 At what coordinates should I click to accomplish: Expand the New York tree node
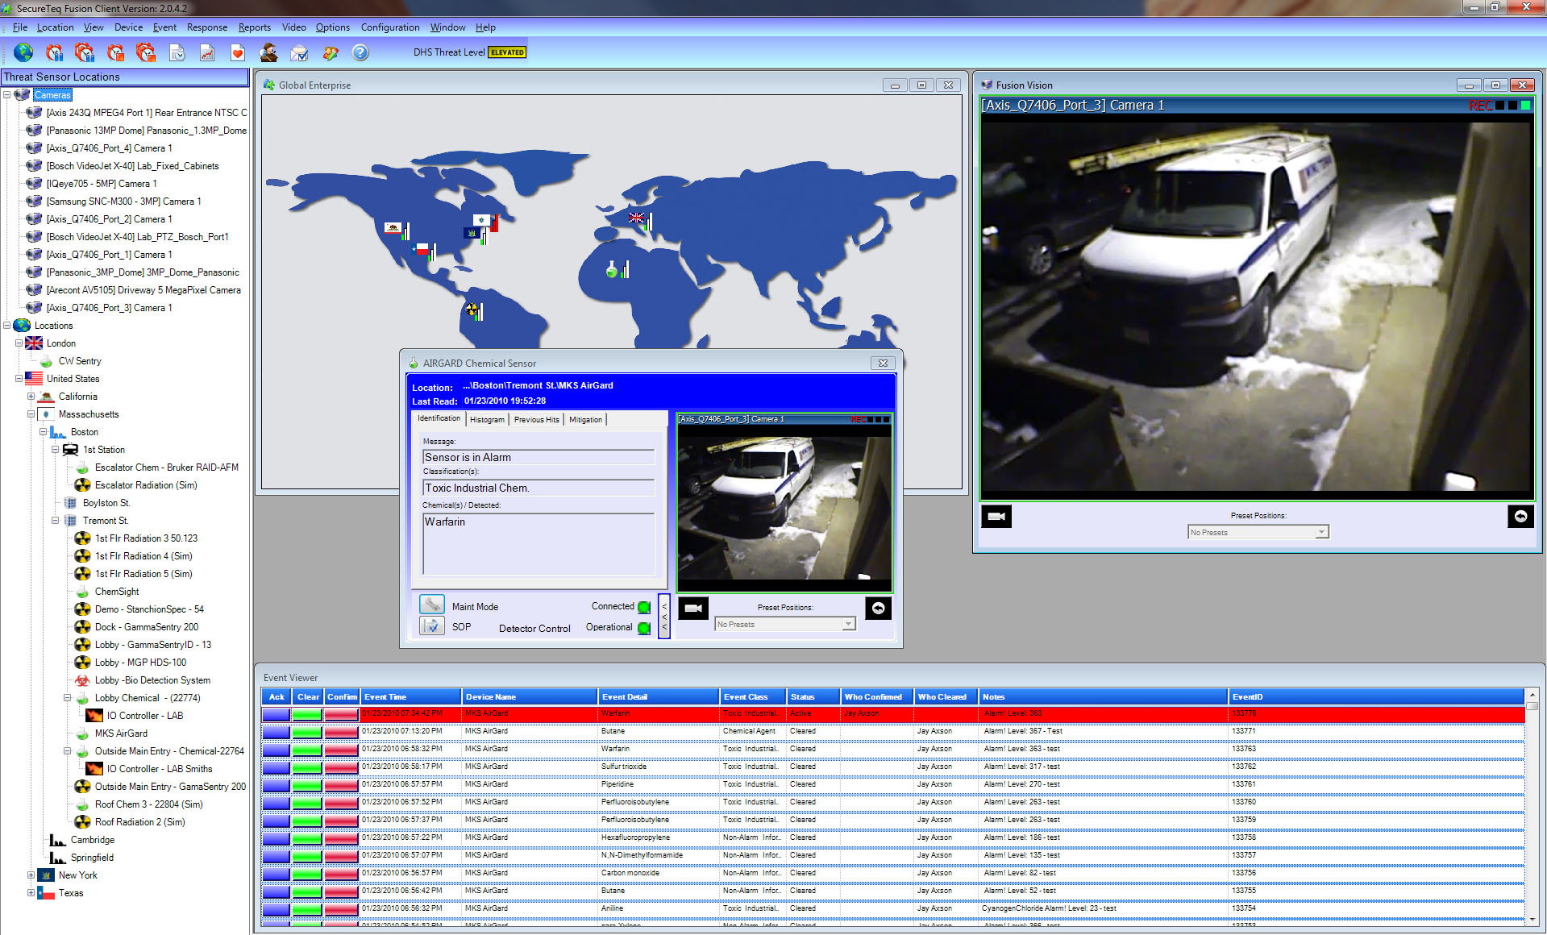tap(31, 875)
